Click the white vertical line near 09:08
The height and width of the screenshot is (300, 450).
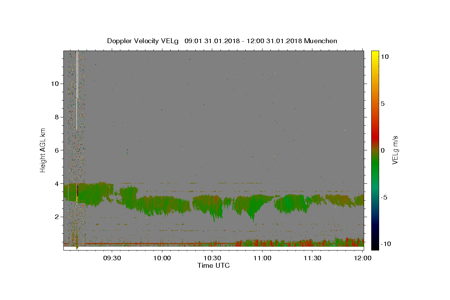click(x=77, y=90)
